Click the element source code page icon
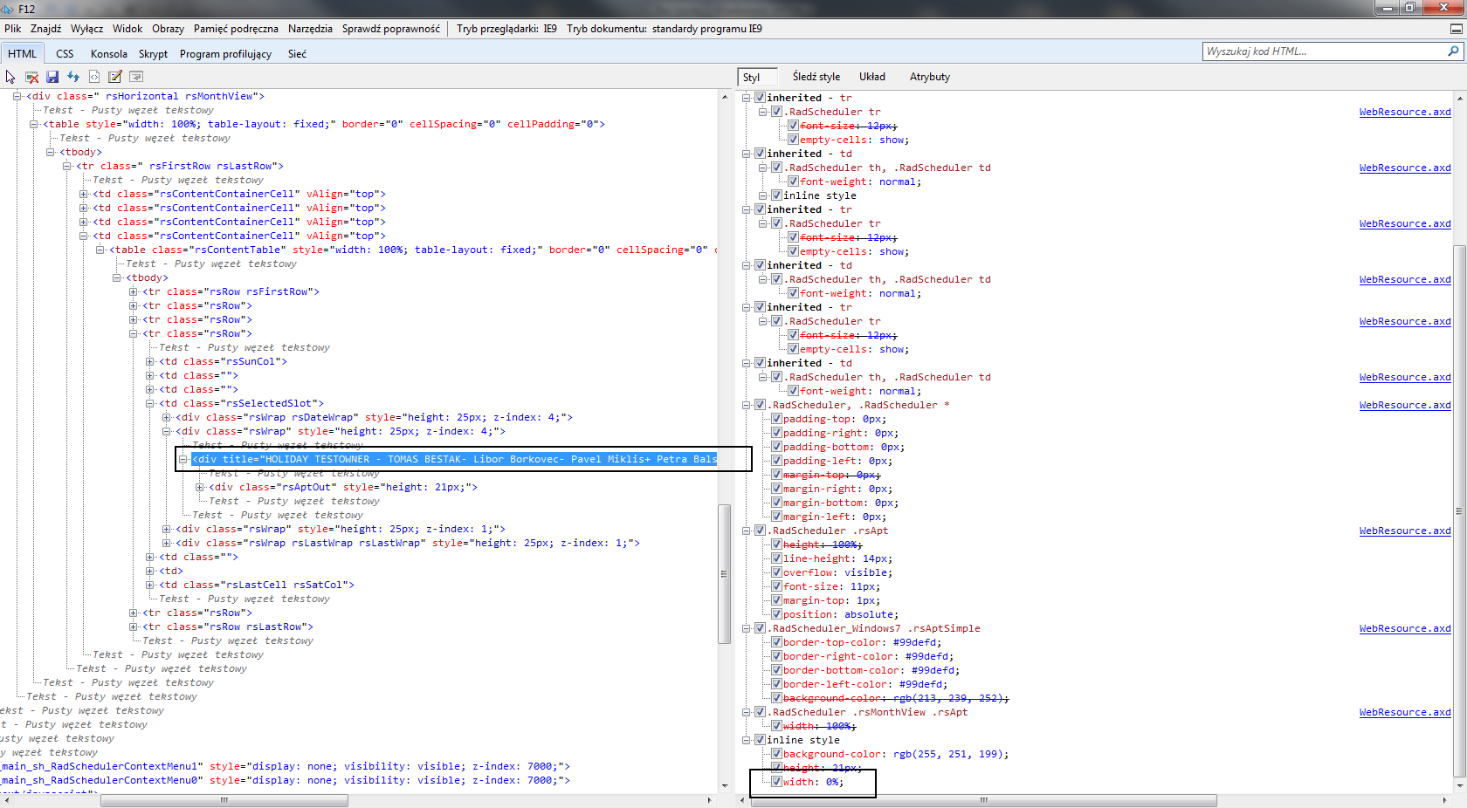The image size is (1467, 808). tap(94, 77)
